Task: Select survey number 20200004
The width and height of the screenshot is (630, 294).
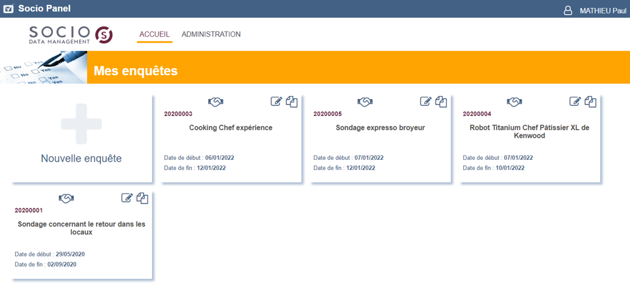Action: point(477,114)
